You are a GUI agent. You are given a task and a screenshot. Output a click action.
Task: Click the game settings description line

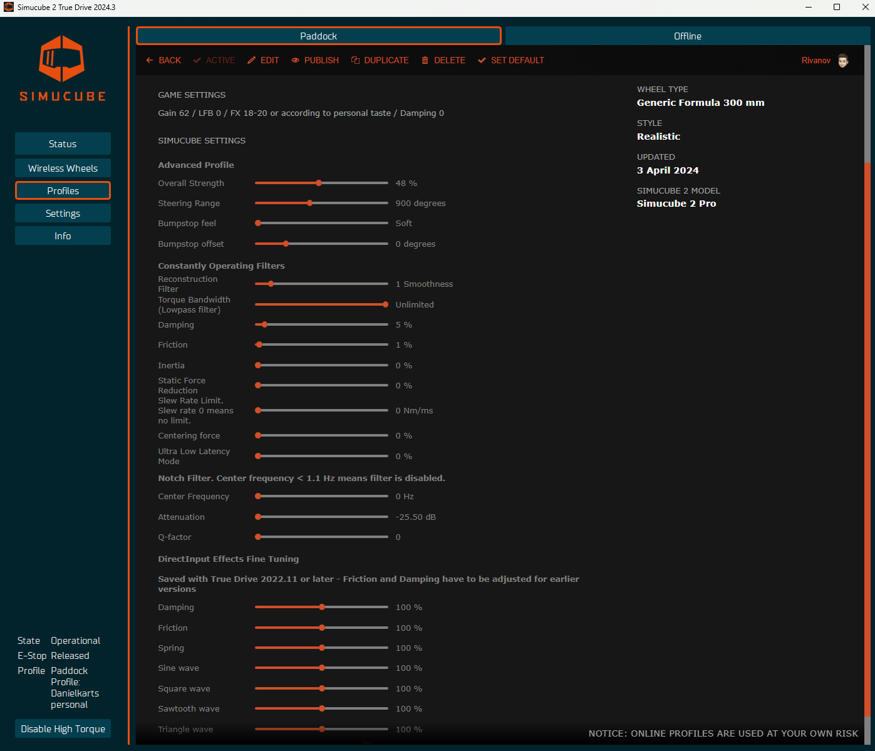301,113
